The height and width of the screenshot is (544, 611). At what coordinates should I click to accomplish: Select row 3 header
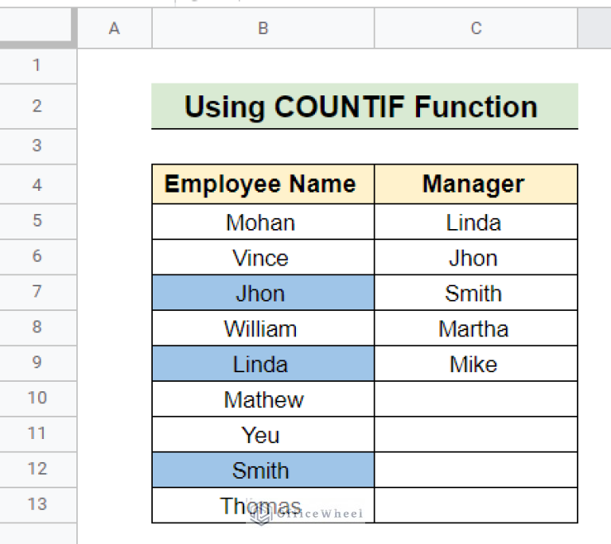coord(37,146)
